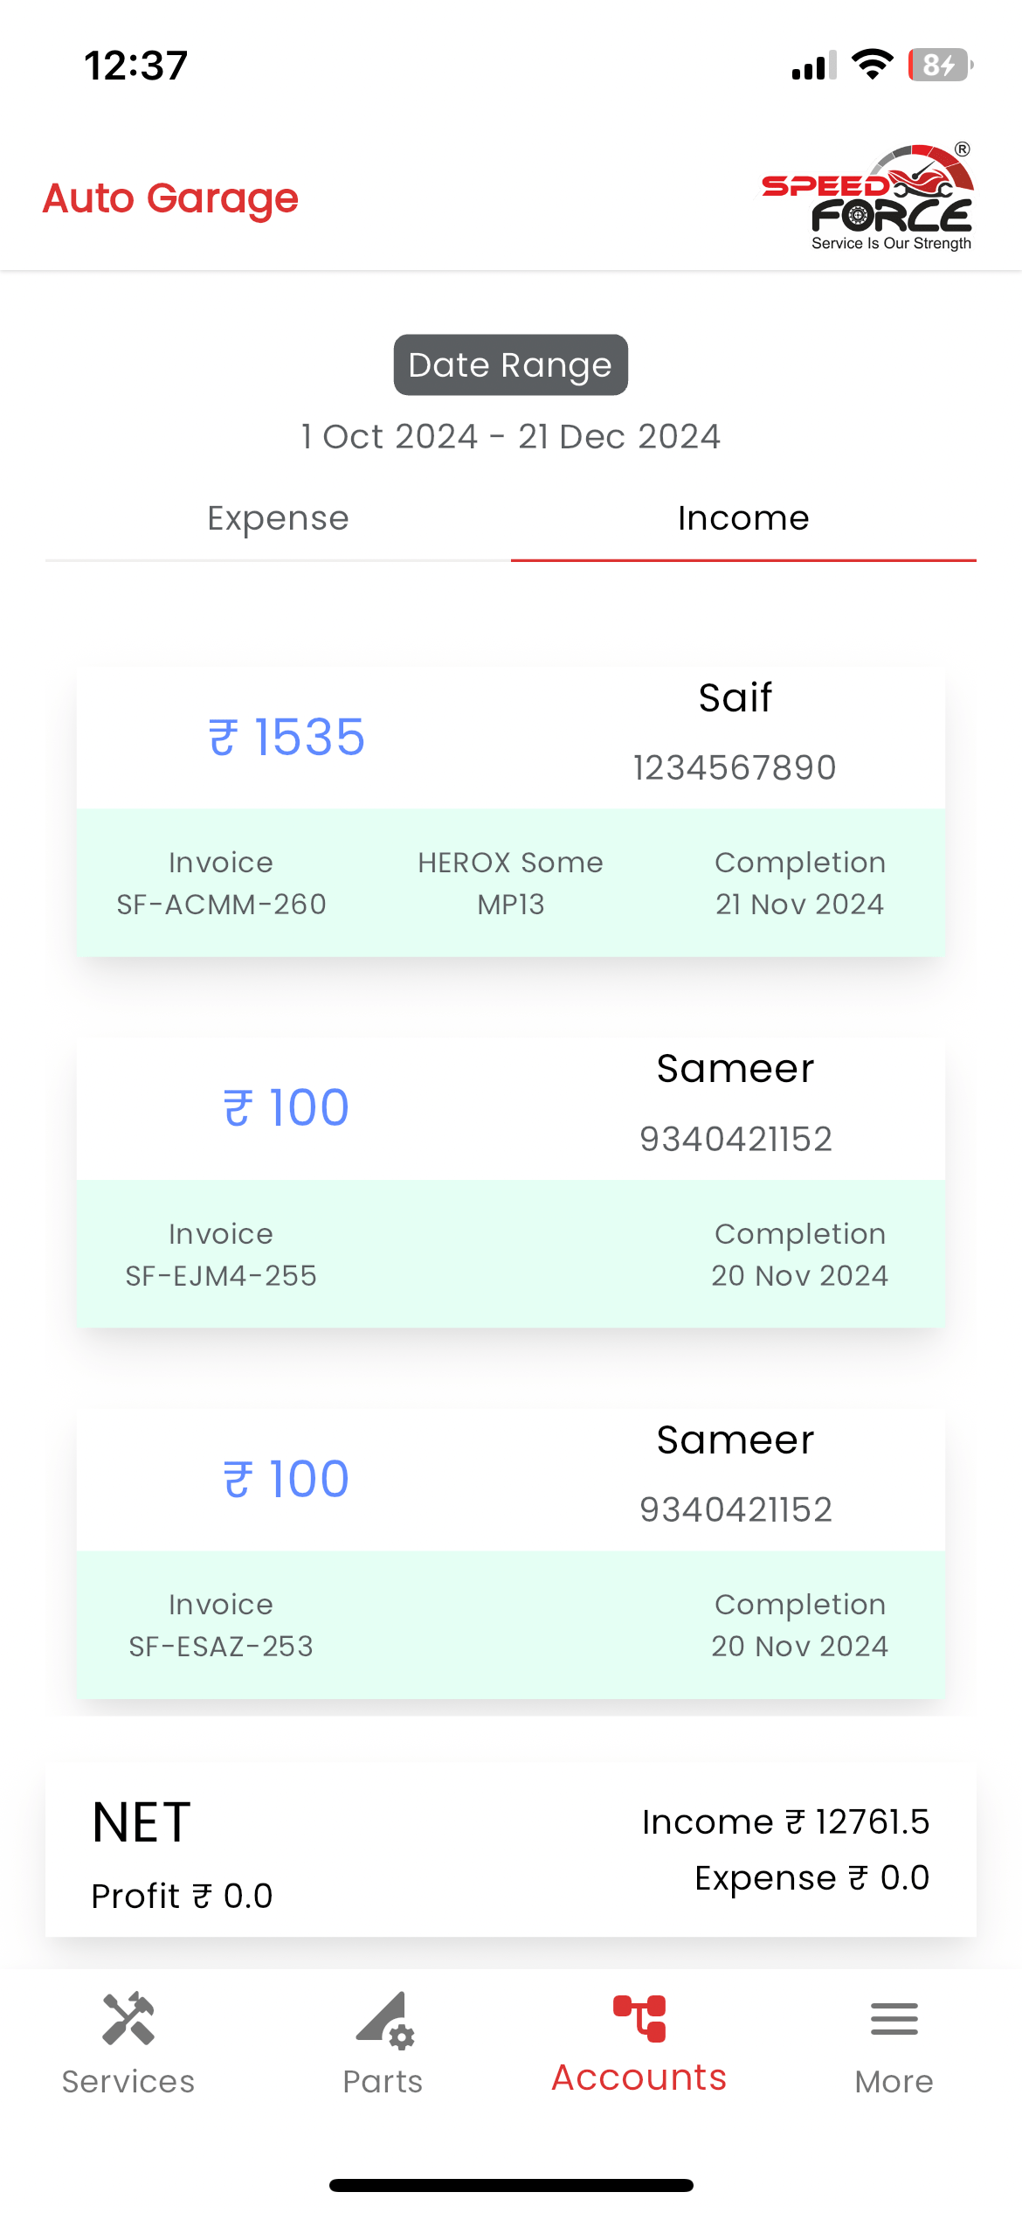The image size is (1022, 2213).
Task: Switch to the Expense tab
Action: pos(278,518)
